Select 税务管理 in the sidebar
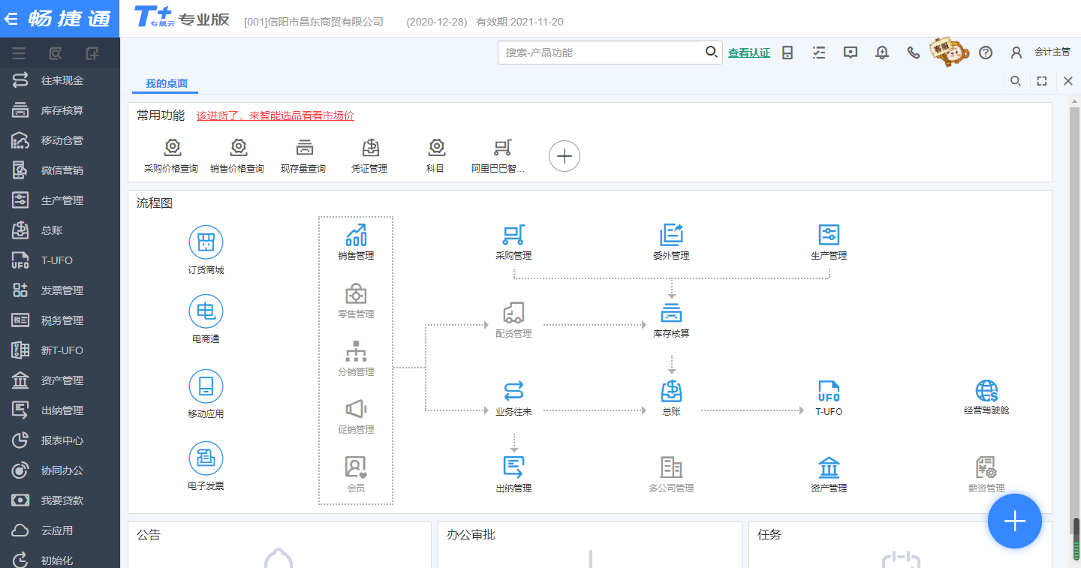This screenshot has width=1081, height=568. 60,320
